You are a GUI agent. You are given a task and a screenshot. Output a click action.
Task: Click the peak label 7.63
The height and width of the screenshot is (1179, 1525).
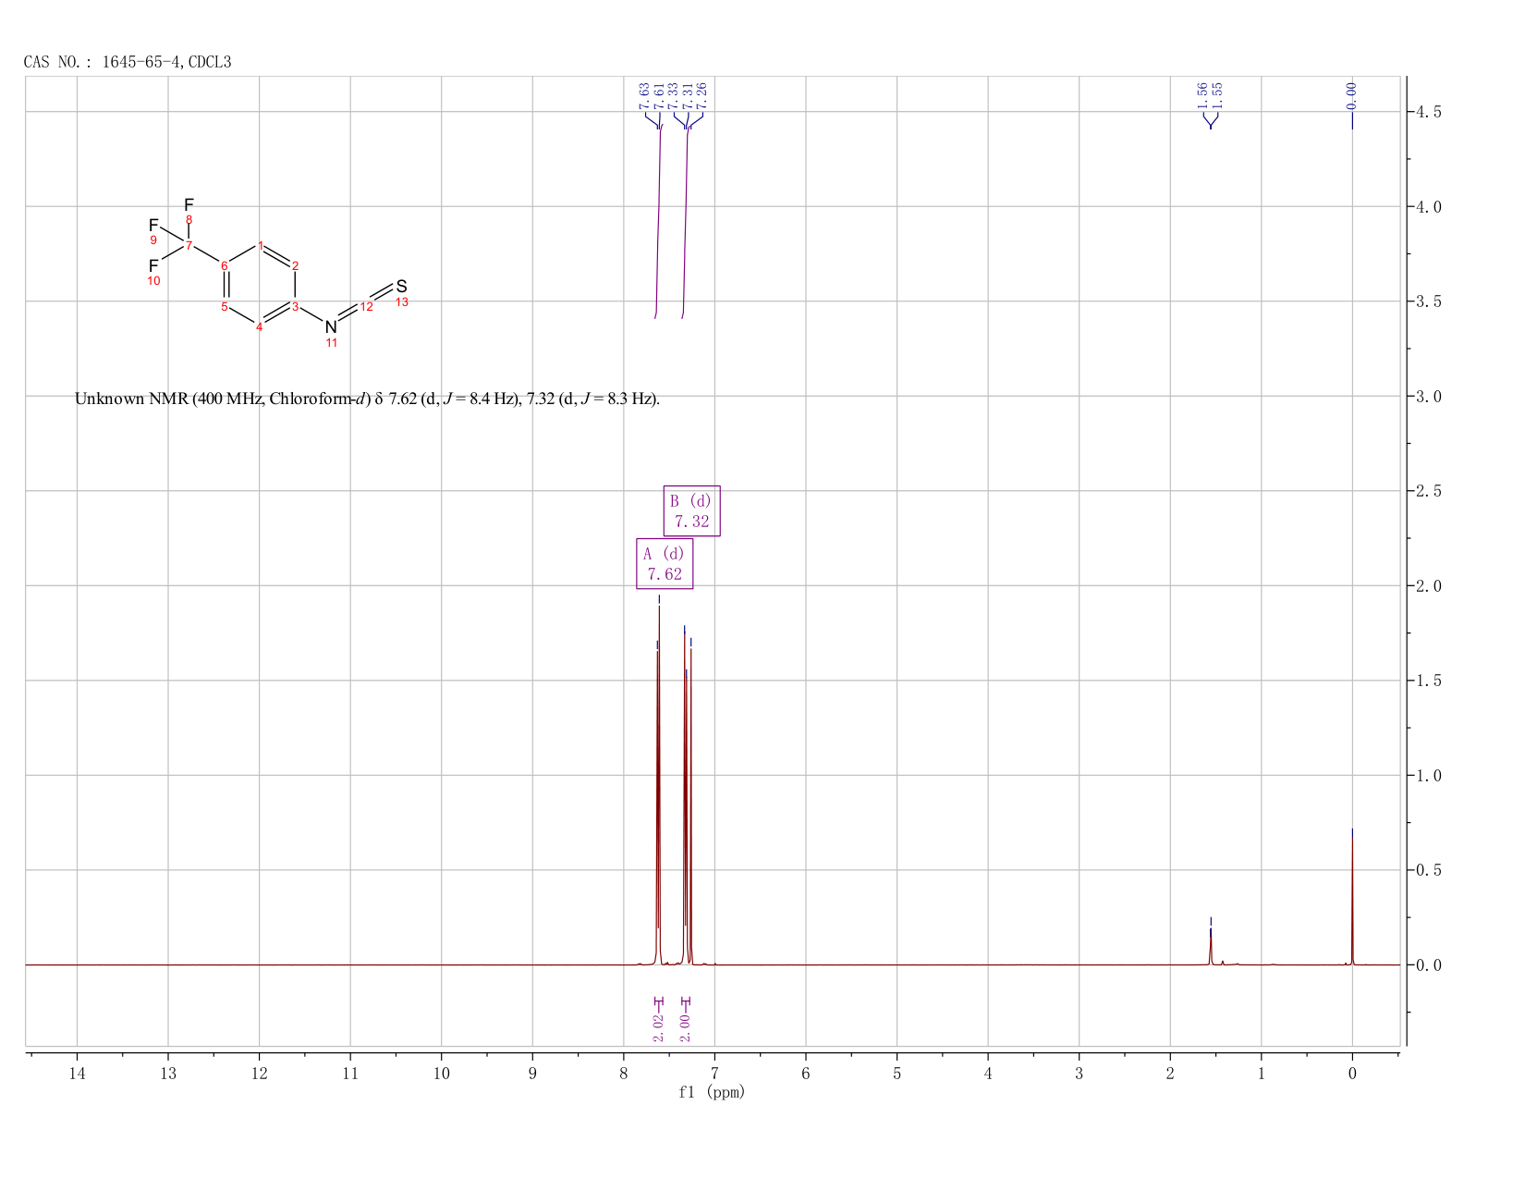644,95
